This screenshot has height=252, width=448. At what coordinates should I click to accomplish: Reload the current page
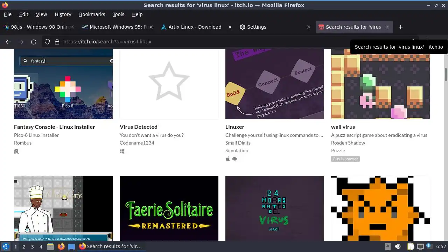point(34,42)
